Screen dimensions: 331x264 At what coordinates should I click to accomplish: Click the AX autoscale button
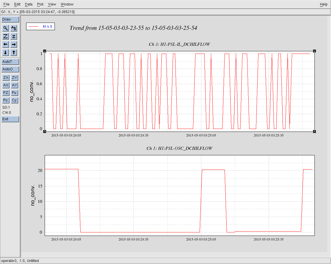click(6, 85)
